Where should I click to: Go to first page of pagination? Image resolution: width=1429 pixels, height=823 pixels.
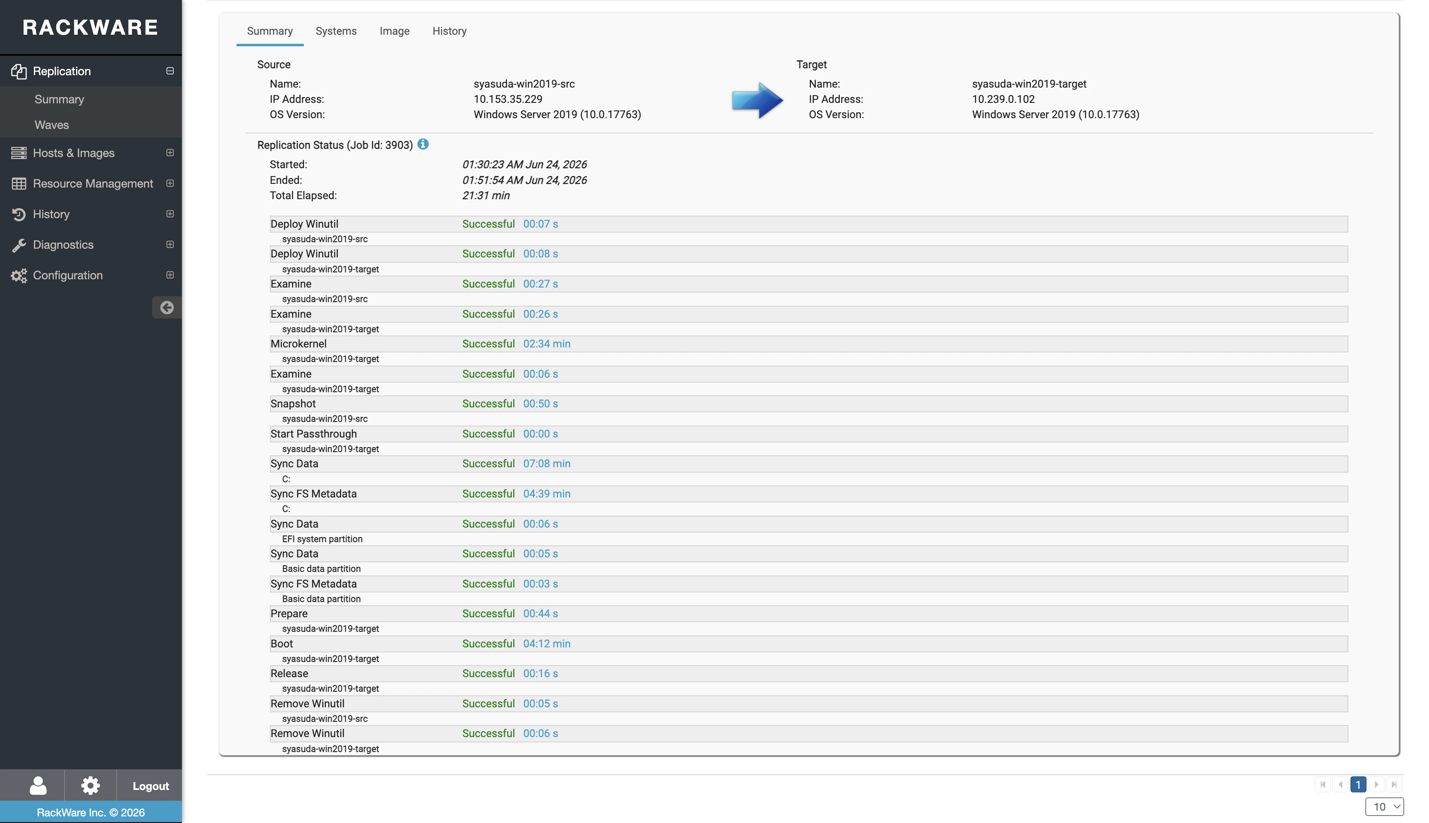1323,785
